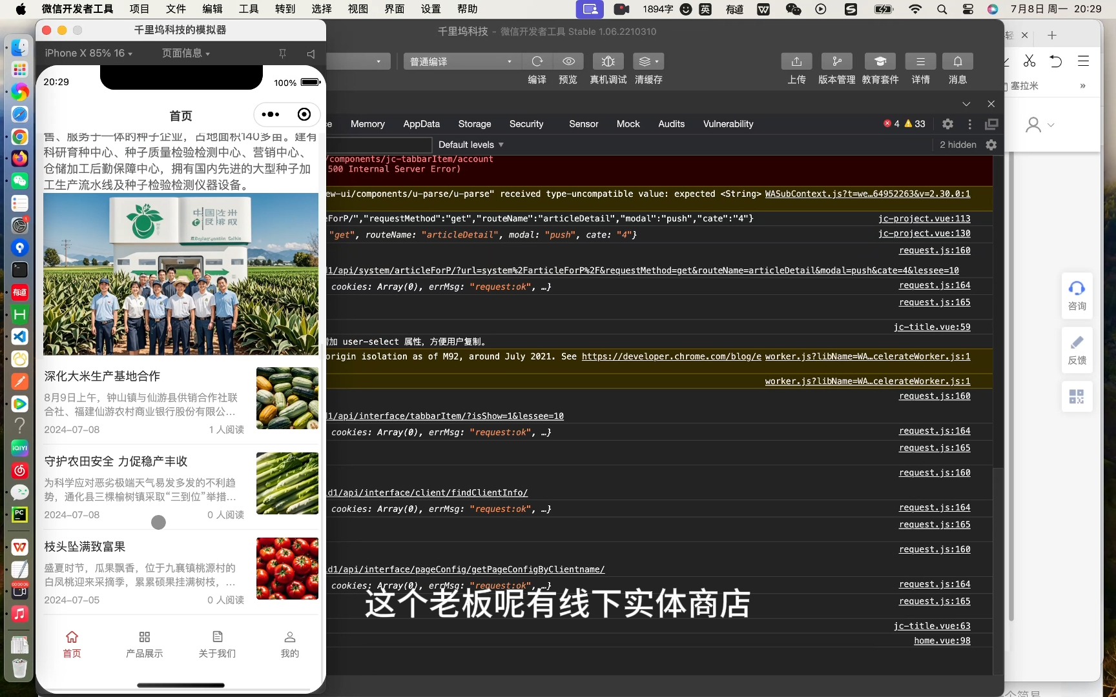This screenshot has width=1116, height=697.
Task: Click the 预览 eye preview icon
Action: [x=568, y=61]
